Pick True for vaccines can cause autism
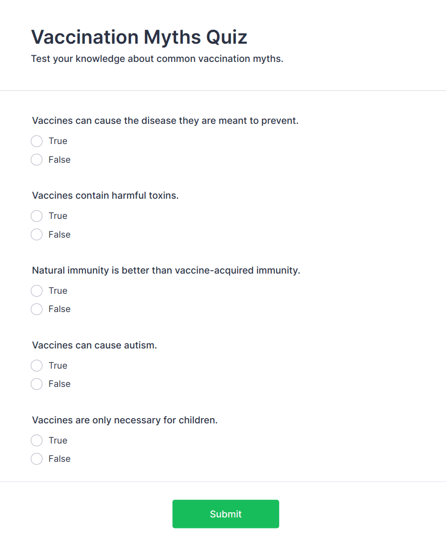This screenshot has height=552, width=446. coord(36,366)
